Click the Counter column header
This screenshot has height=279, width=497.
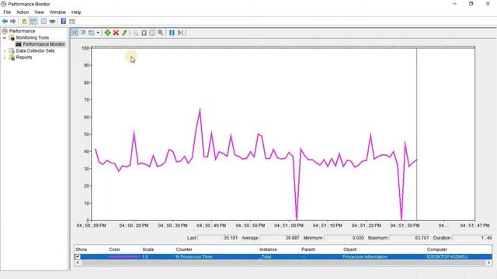point(184,250)
